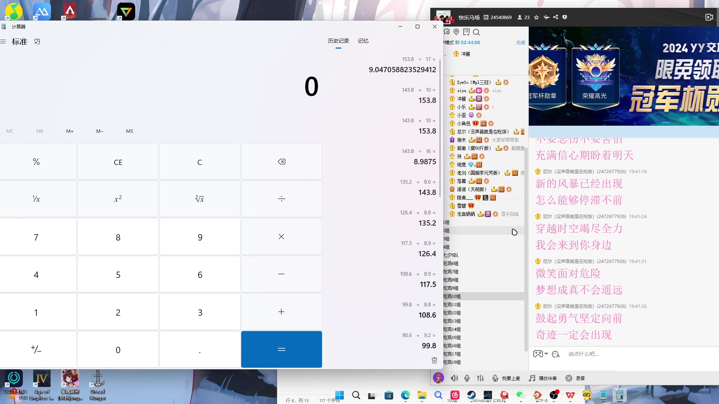The height and width of the screenshot is (404, 719).
Task: Click the square root (√x) button
Action: click(200, 199)
